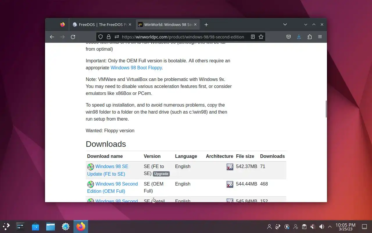
Task: Reload the current page
Action: pos(73,37)
